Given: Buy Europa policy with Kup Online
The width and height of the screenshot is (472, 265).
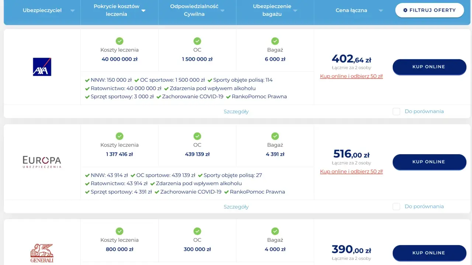Looking at the screenshot, I should point(430,162).
